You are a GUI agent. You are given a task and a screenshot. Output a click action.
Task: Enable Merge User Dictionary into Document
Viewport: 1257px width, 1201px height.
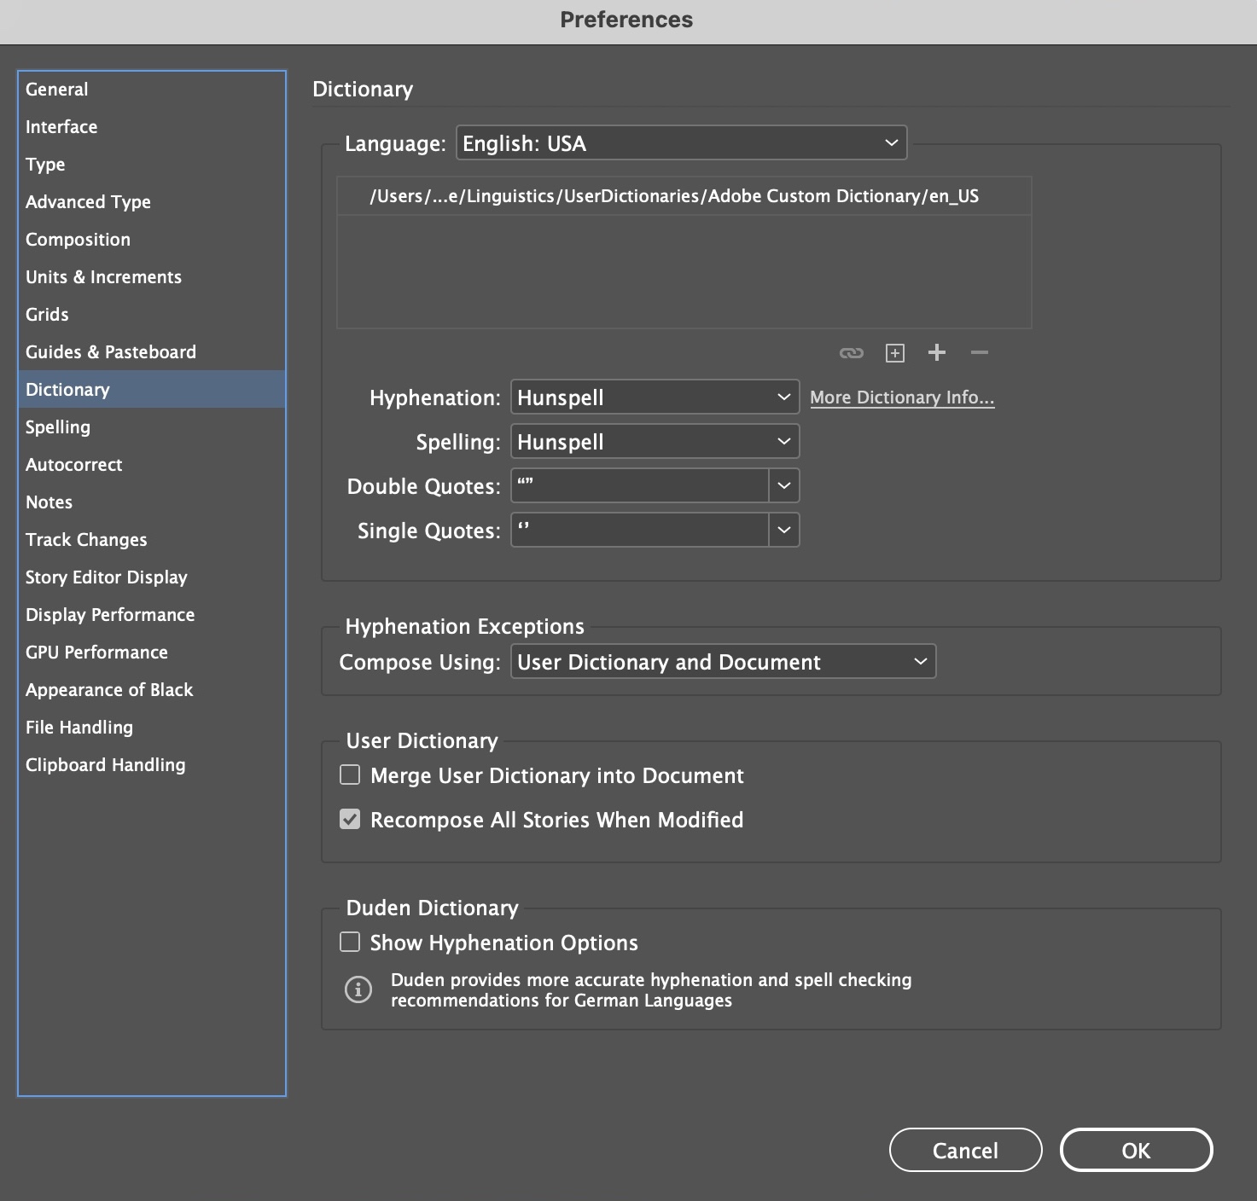pos(350,775)
